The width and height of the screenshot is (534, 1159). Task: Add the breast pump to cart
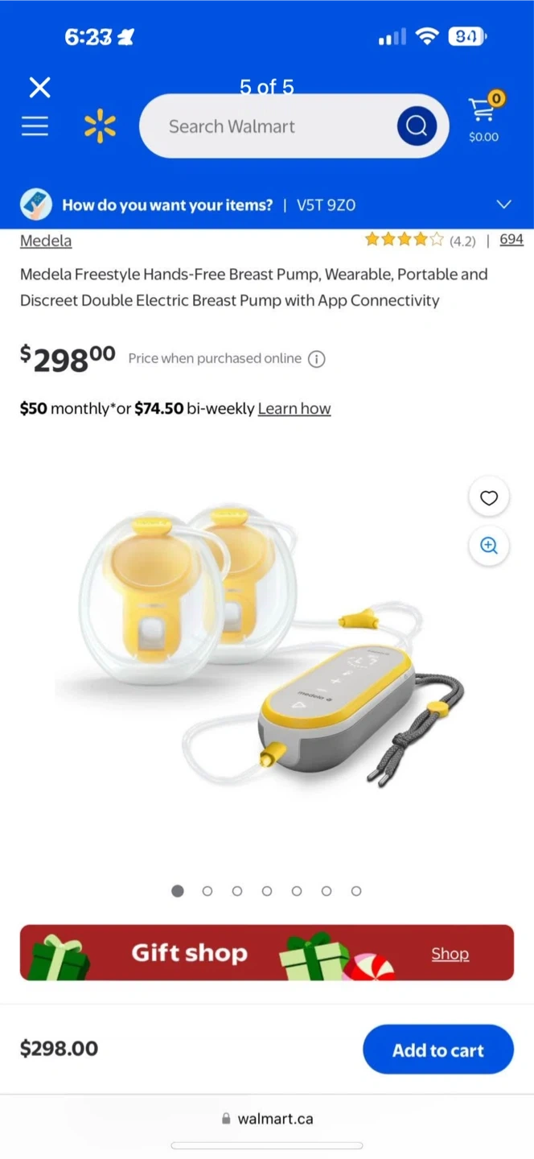[x=438, y=1050]
